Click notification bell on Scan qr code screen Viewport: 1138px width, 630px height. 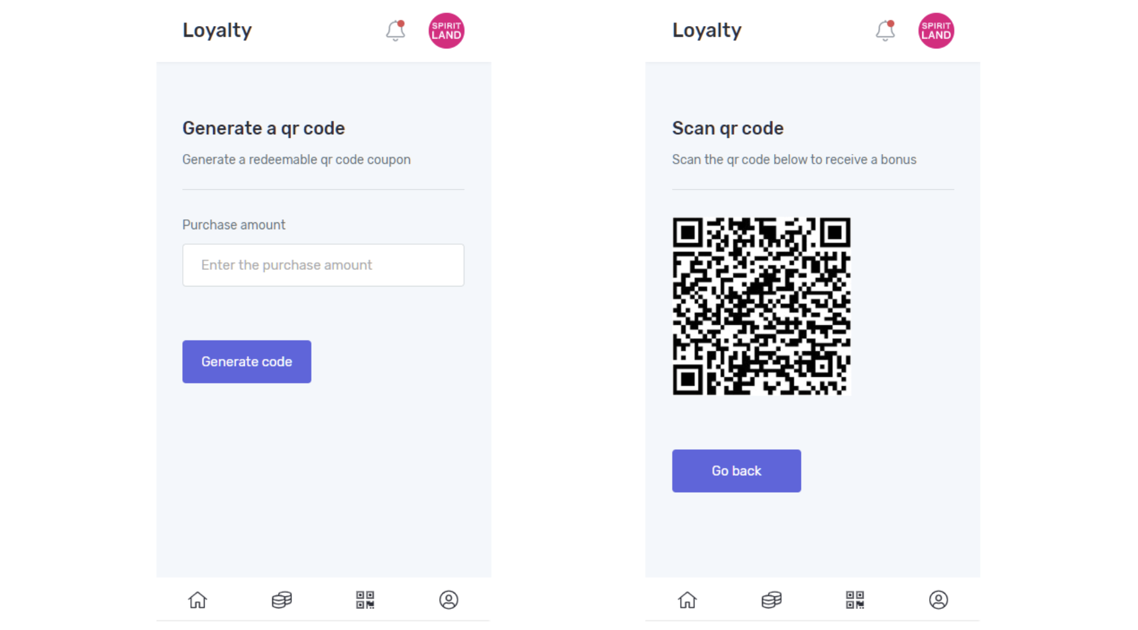(885, 30)
